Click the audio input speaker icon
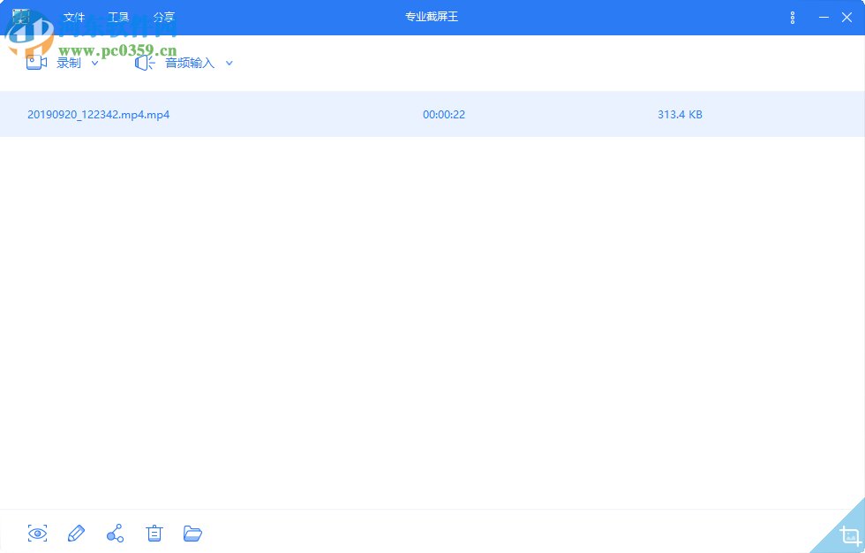This screenshot has width=865, height=553. 143,63
